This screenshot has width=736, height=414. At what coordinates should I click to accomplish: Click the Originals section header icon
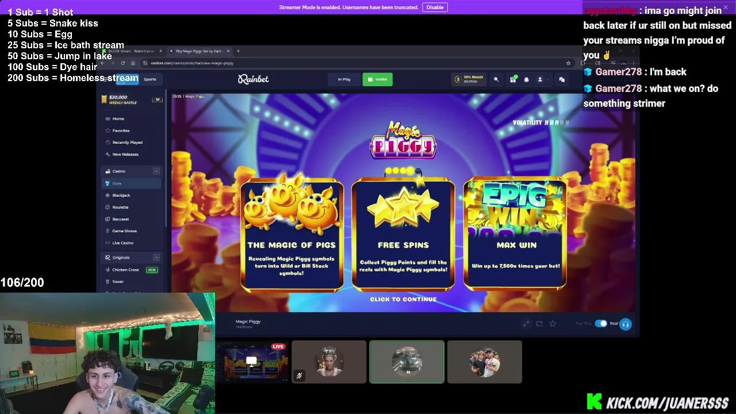(x=108, y=258)
